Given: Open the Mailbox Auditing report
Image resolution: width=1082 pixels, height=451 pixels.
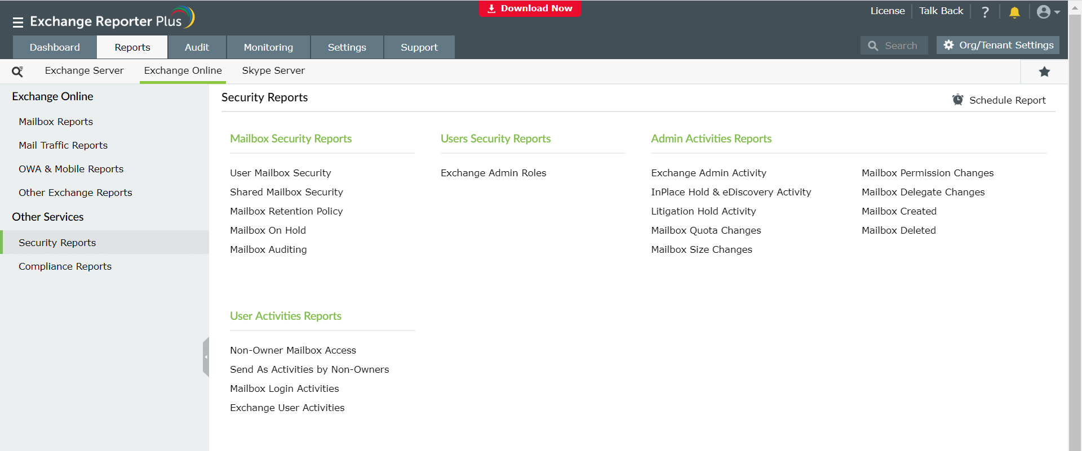Looking at the screenshot, I should pyautogui.click(x=268, y=249).
